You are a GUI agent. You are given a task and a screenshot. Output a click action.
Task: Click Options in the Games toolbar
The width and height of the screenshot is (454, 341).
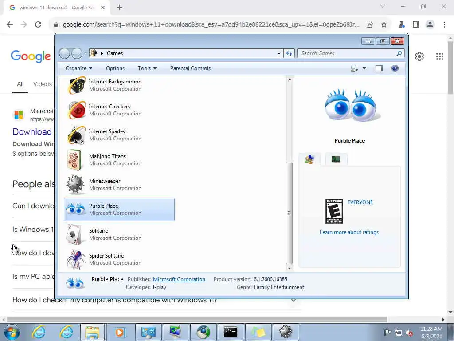(x=115, y=68)
